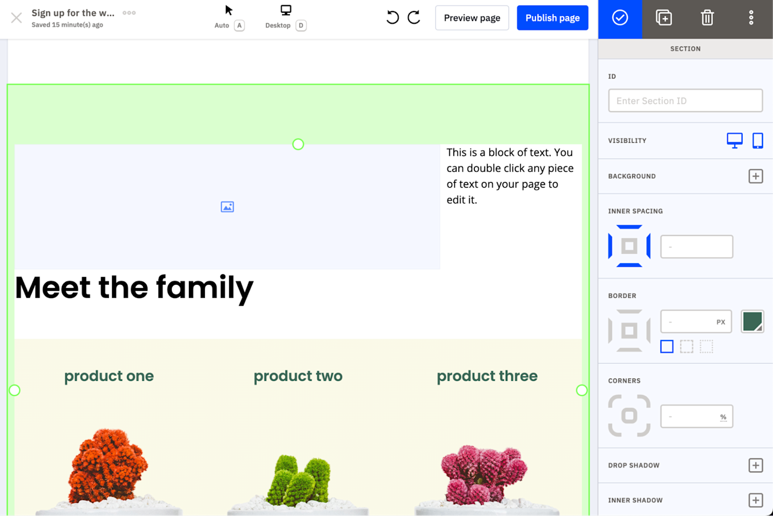Add a Drop Shadow with the plus icon
Viewport: 773px width, 516px height.
[x=755, y=465]
